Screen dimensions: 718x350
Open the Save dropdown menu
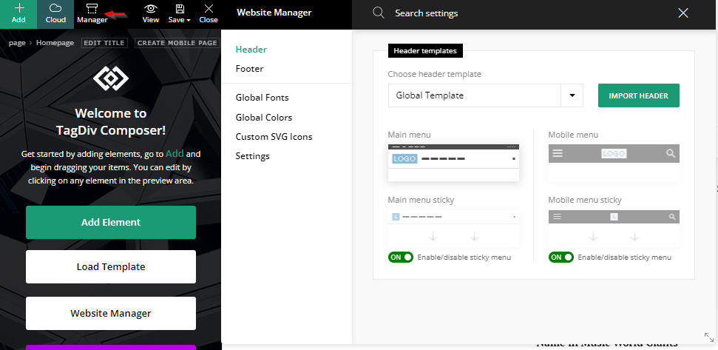pyautogui.click(x=180, y=14)
